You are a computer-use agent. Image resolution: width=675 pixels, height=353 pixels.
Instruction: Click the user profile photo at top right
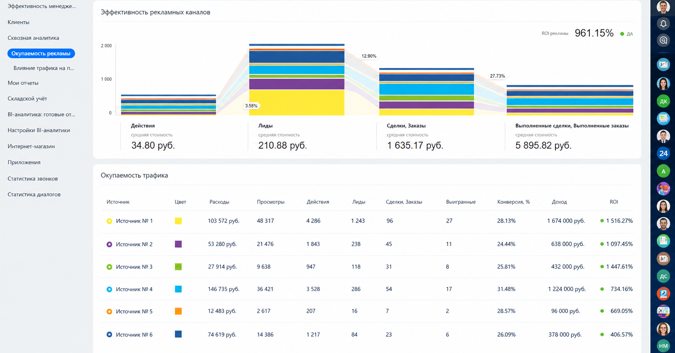[x=663, y=7]
